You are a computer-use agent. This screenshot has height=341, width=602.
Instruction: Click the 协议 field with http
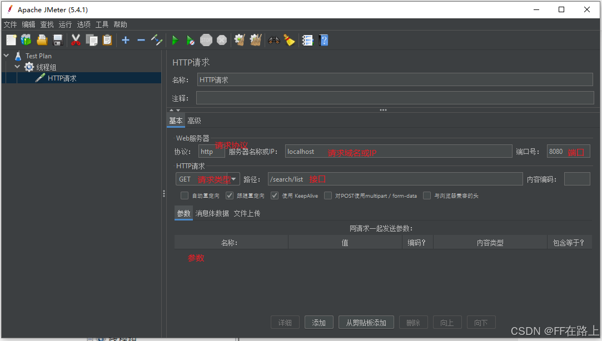click(212, 152)
